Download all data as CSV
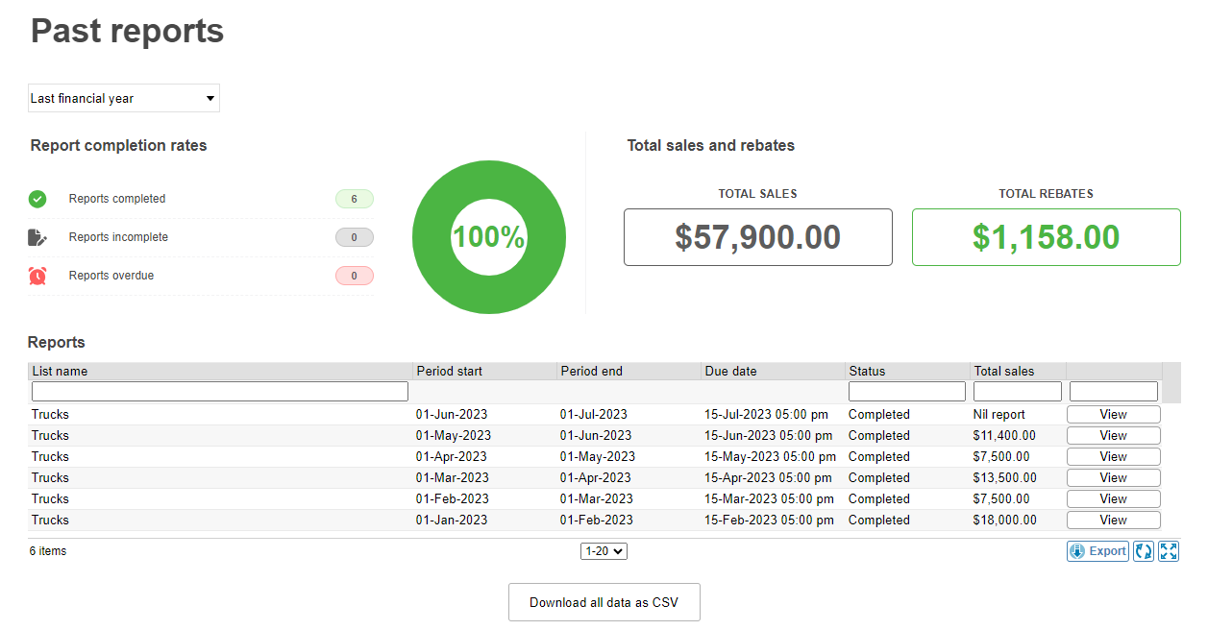 coord(604,602)
